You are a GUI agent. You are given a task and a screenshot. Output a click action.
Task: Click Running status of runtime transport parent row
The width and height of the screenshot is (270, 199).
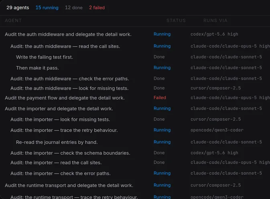tap(162, 185)
